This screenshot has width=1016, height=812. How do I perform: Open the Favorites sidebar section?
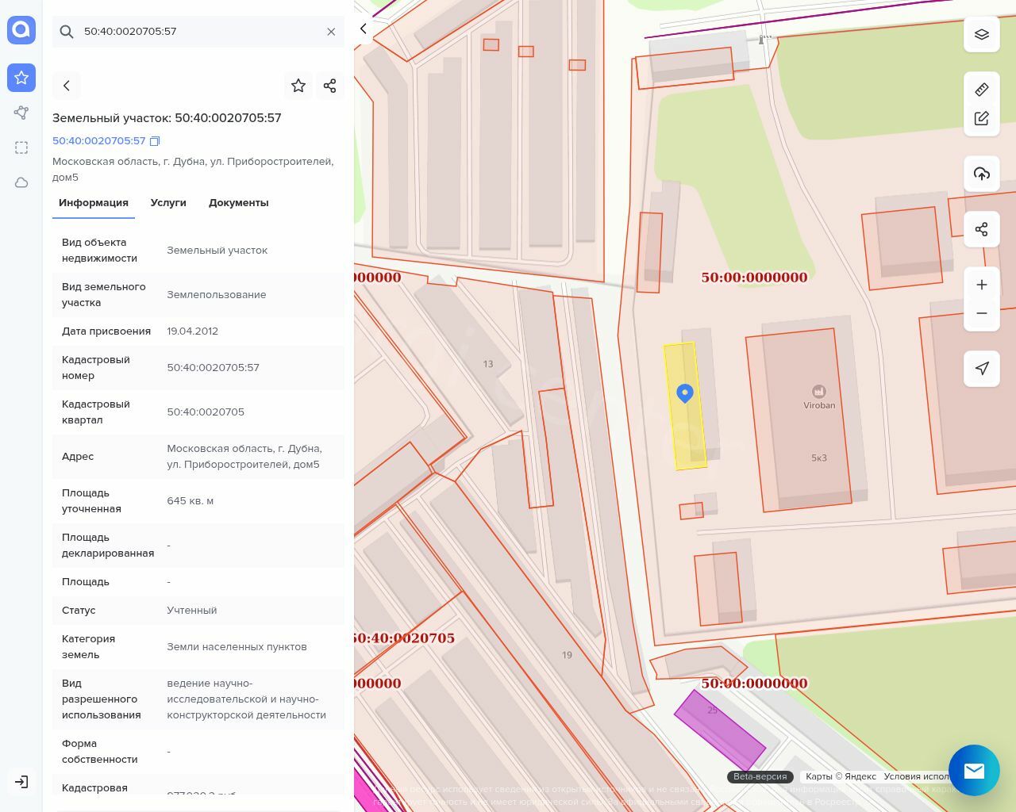pyautogui.click(x=21, y=78)
